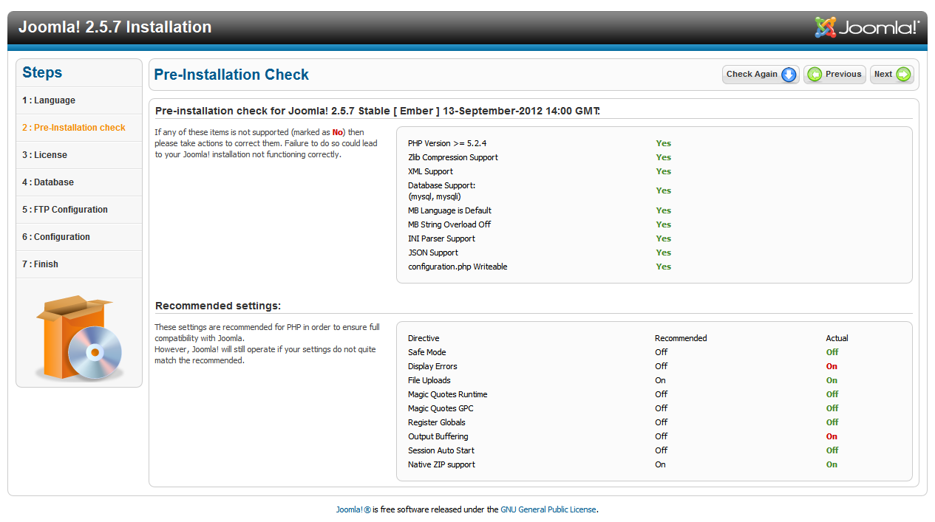Click the XML Support label
Screen dimensions: 935x522
[x=429, y=171]
